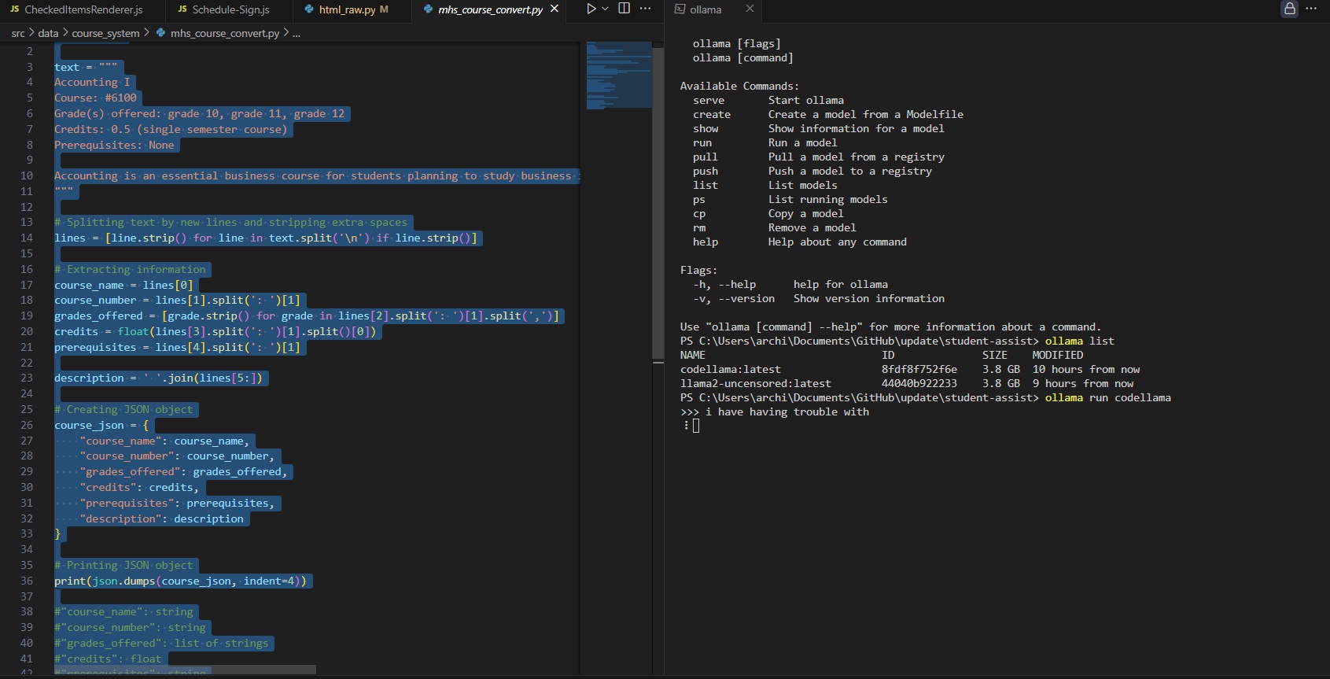Viewport: 1330px width, 679px height.
Task: Toggle the terminal editor group lock
Action: 1290,9
